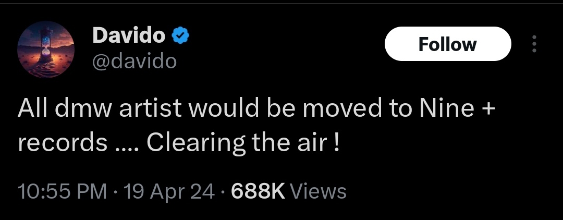Click the exclamation mark ending the tweet
563x220 pixels.
coord(337,142)
